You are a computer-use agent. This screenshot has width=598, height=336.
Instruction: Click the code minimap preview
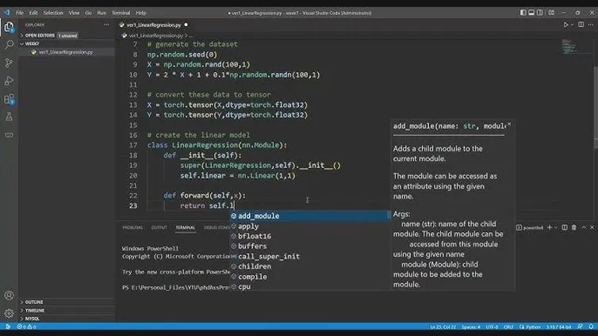pyautogui.click(x=569, y=47)
